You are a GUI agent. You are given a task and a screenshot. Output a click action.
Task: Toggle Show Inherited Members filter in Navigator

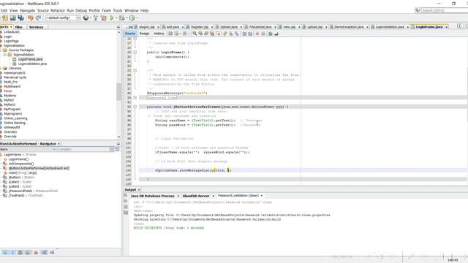5,252
